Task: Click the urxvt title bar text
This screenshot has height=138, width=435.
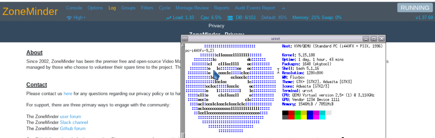Action: pos(275,39)
